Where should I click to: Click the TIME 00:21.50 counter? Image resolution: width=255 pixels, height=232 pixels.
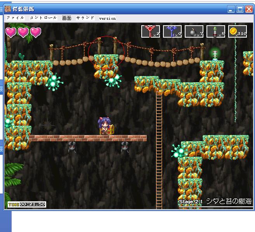(x=27, y=204)
